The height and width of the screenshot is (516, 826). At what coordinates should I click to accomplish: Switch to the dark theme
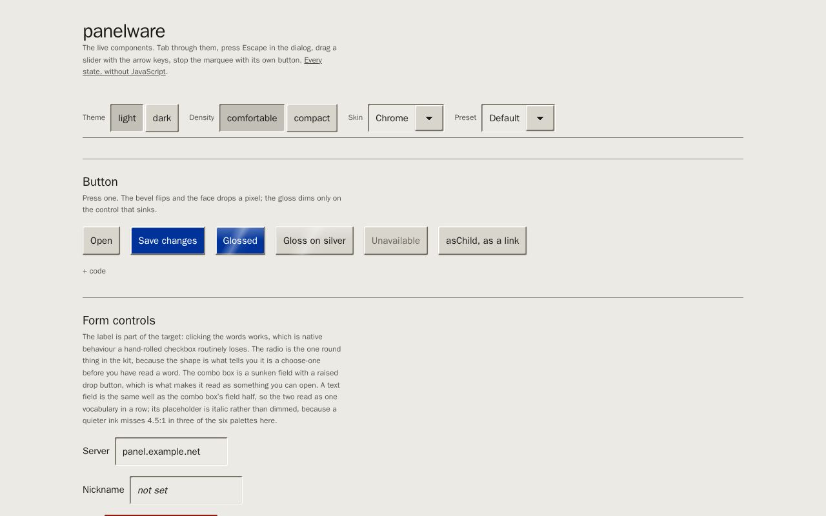(x=162, y=118)
